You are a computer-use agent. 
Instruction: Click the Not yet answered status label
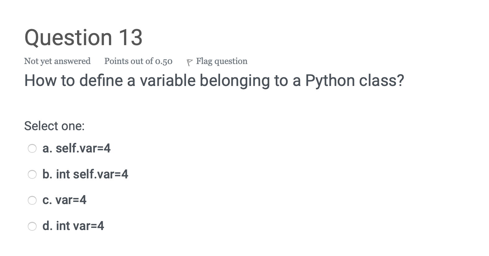(x=57, y=61)
